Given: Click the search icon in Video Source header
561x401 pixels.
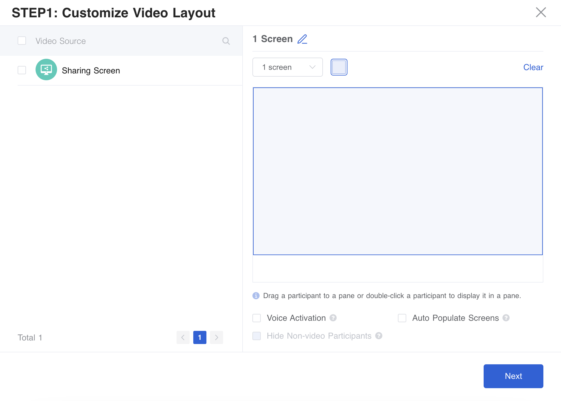Looking at the screenshot, I should [226, 41].
